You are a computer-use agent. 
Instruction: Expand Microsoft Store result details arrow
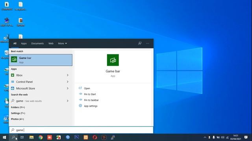(x=68, y=88)
